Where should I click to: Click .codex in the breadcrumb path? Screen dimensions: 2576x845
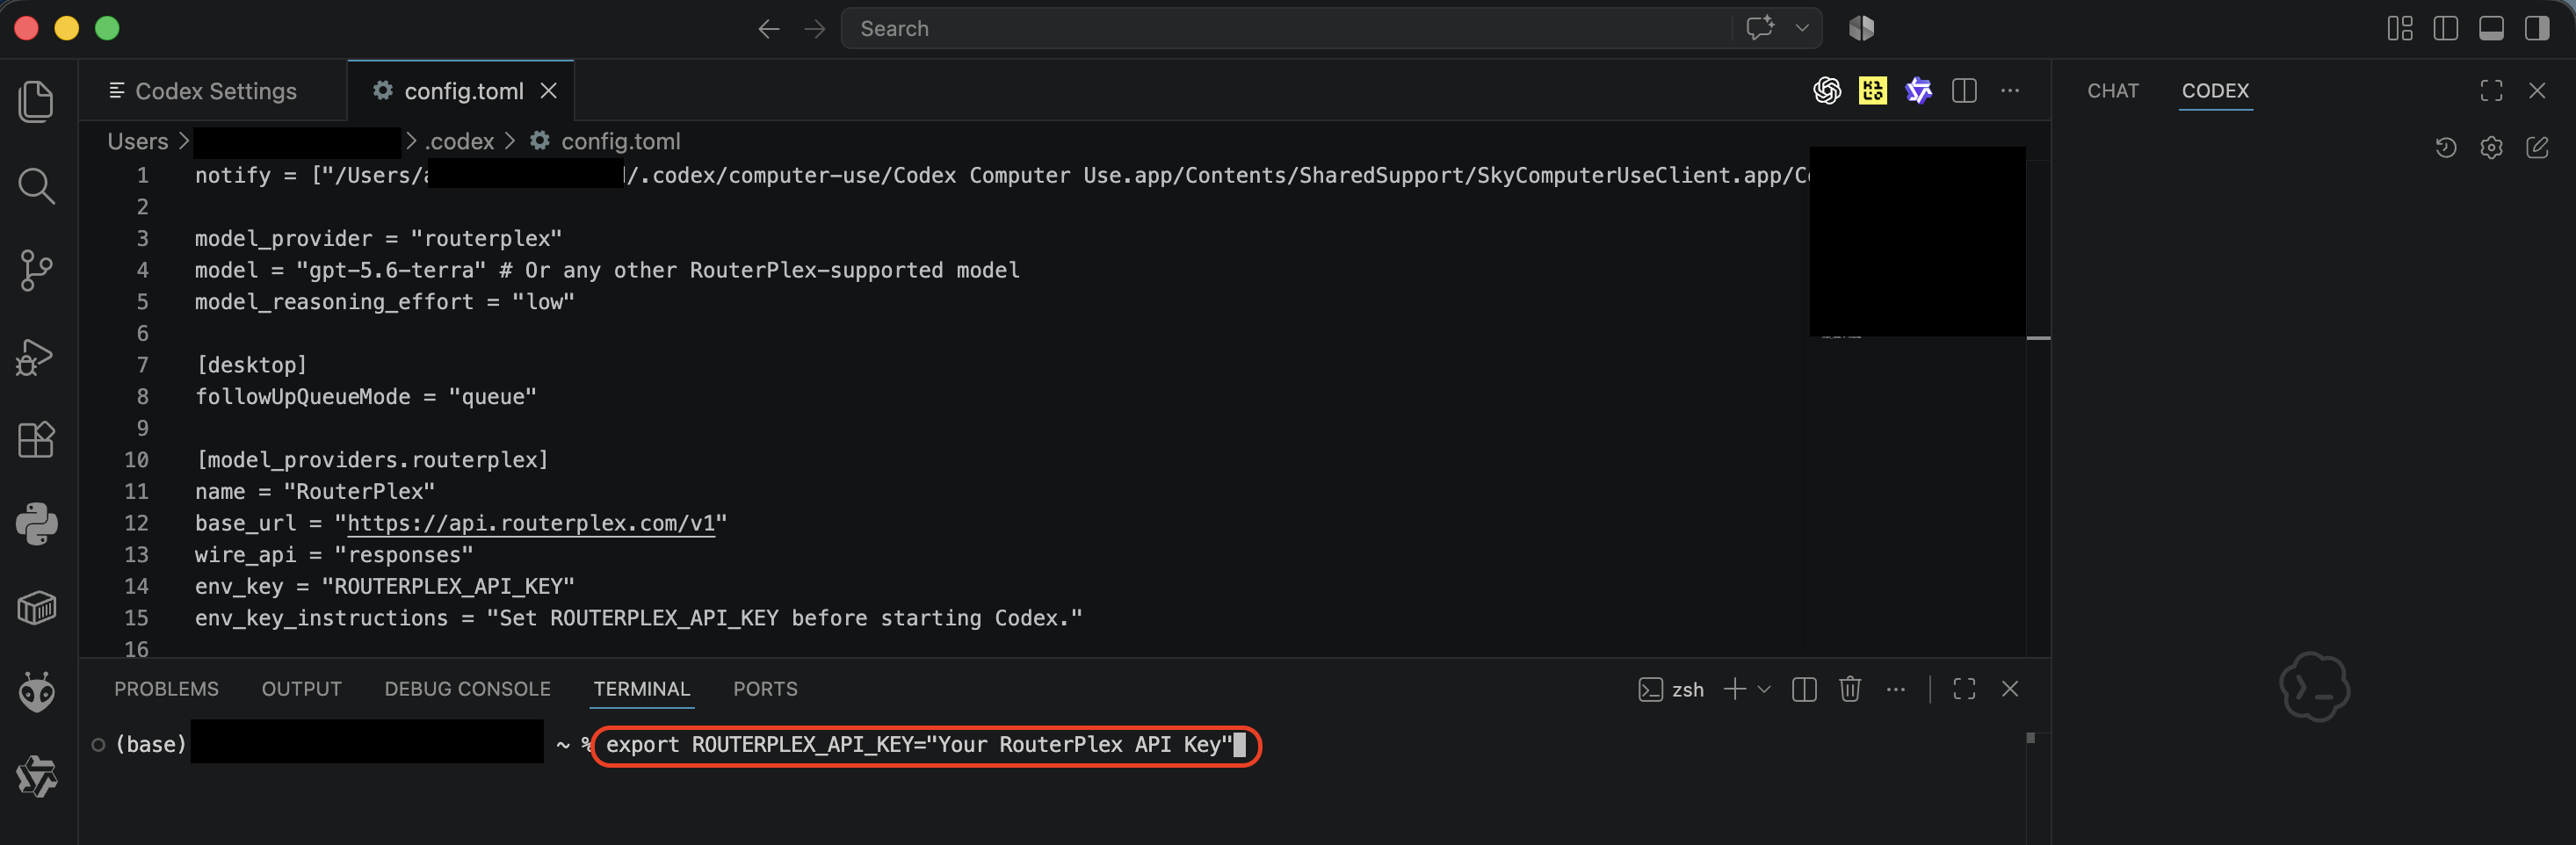point(459,142)
